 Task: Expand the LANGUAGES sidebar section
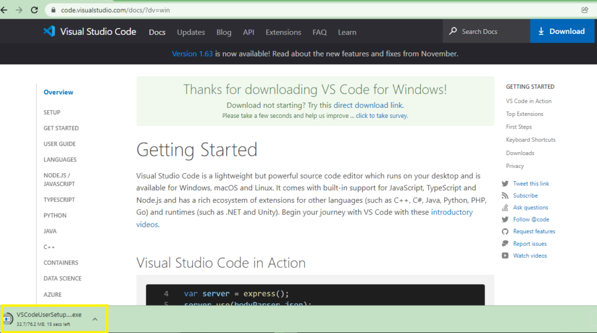click(x=60, y=160)
